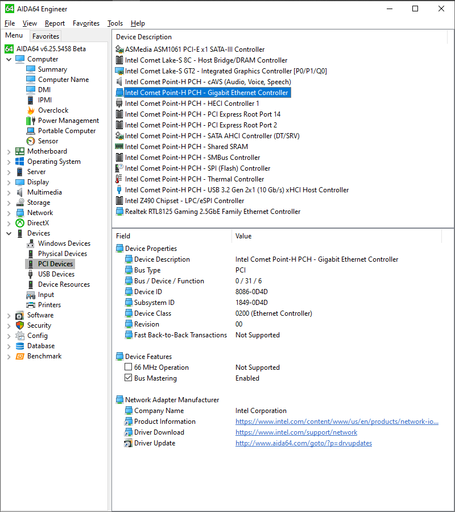Image resolution: width=455 pixels, height=512 pixels.
Task: Open the View menu
Action: [x=30, y=23]
